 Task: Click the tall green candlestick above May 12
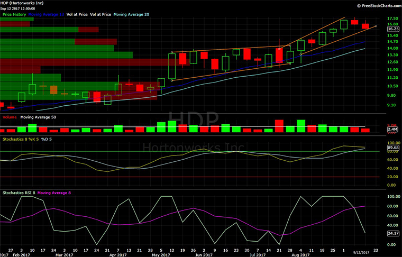click(x=172, y=66)
